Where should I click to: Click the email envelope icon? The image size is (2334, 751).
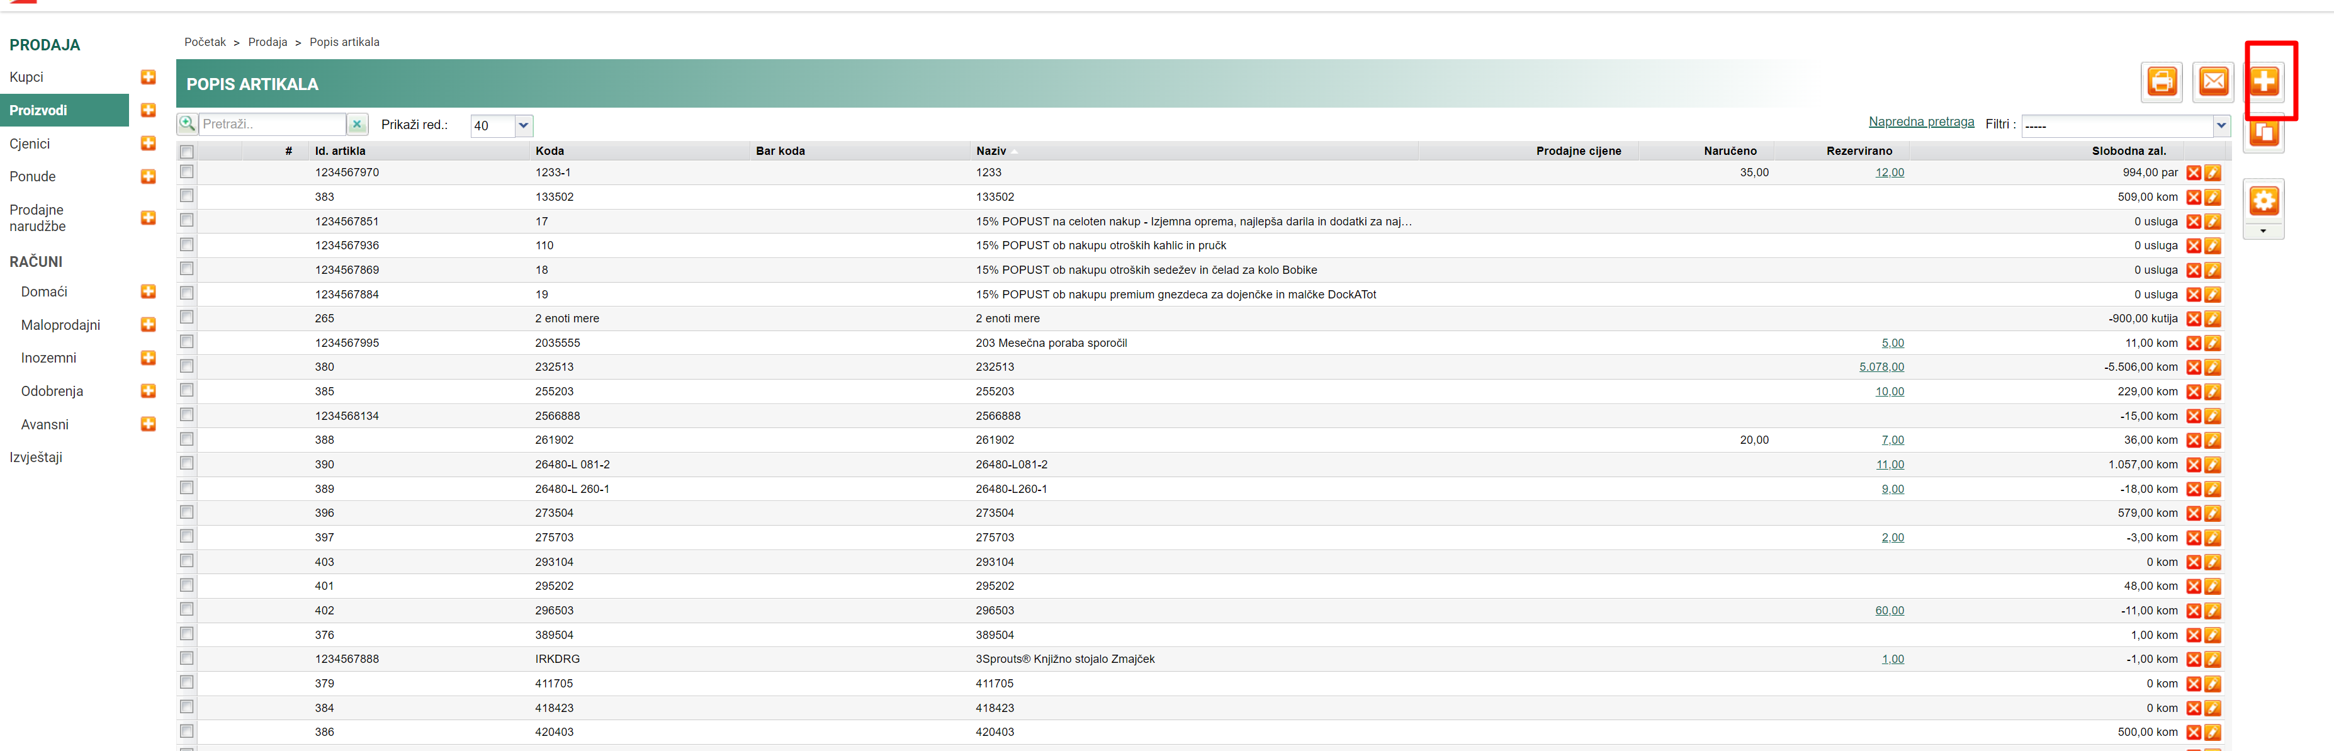(2213, 82)
